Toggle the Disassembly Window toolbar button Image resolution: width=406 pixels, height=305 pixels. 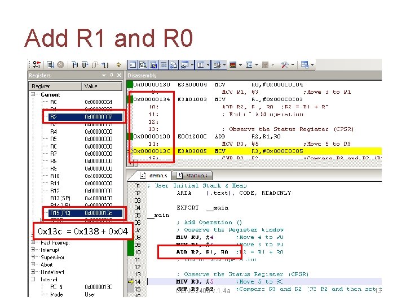(x=143, y=64)
